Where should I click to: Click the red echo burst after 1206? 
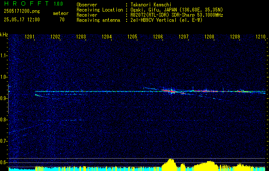tap(169, 91)
